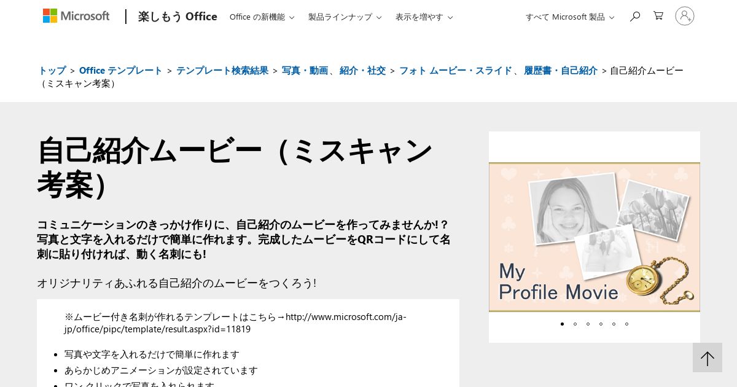
Task: Open 写真・動画 category breadcrumb
Action: pyautogui.click(x=305, y=71)
